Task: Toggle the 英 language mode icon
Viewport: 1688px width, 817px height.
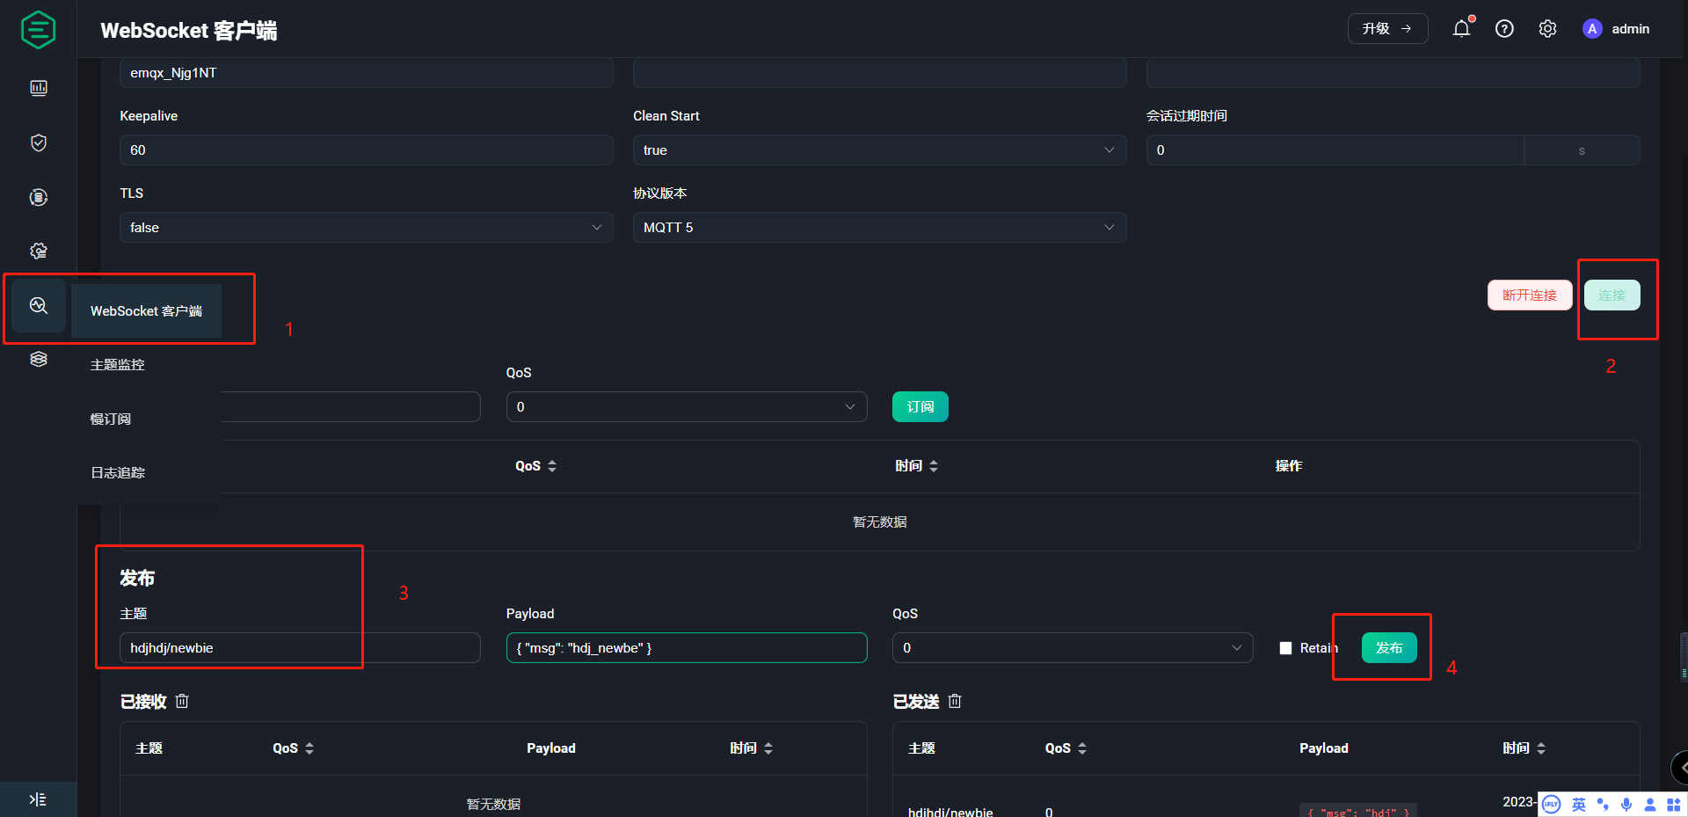Action: 1579,805
